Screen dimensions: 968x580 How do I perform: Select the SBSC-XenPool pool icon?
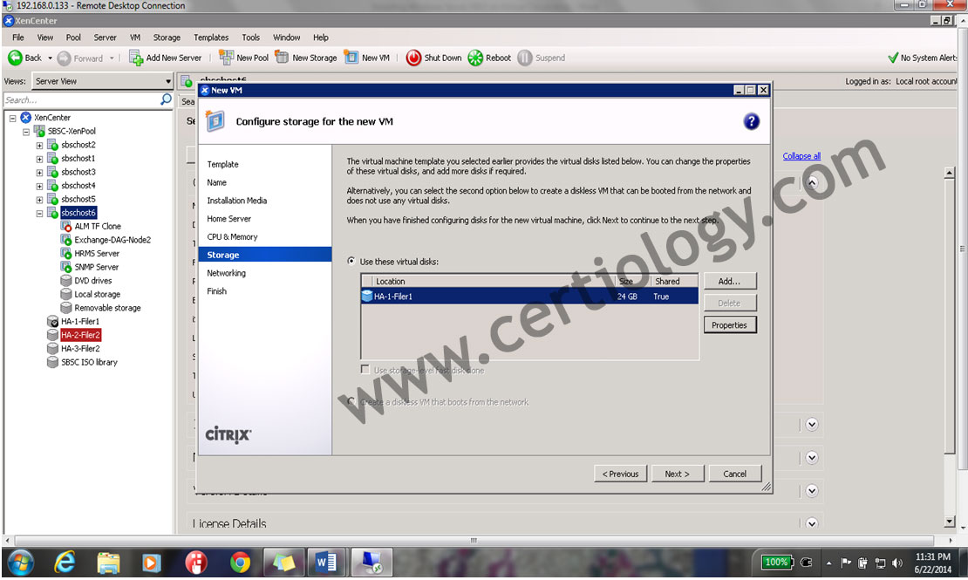(x=39, y=131)
